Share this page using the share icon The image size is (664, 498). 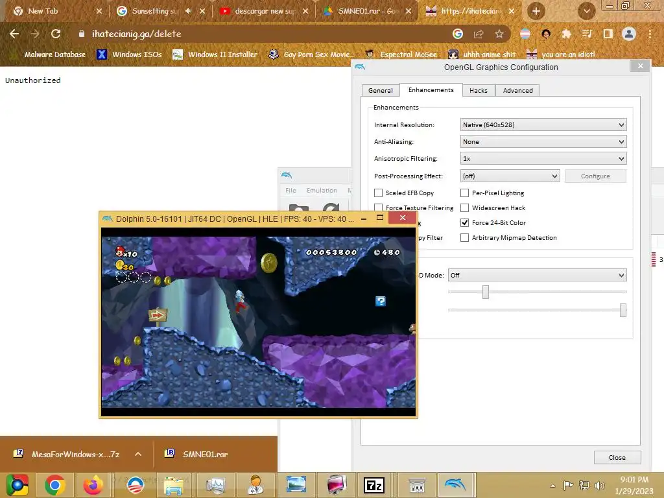(479, 34)
